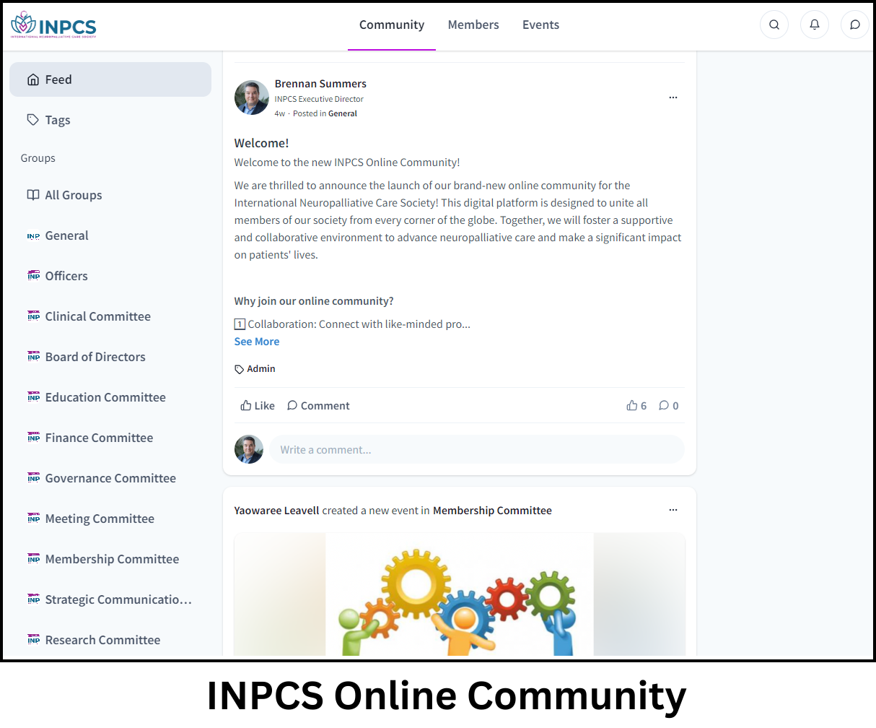View the 0 comments count
This screenshot has height=728, width=876.
point(669,406)
